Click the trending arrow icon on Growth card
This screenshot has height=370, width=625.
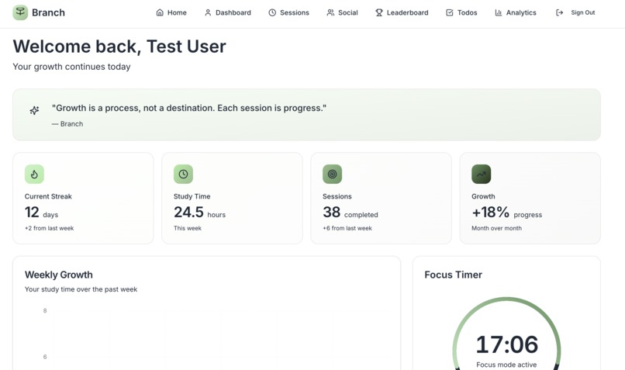click(x=482, y=175)
